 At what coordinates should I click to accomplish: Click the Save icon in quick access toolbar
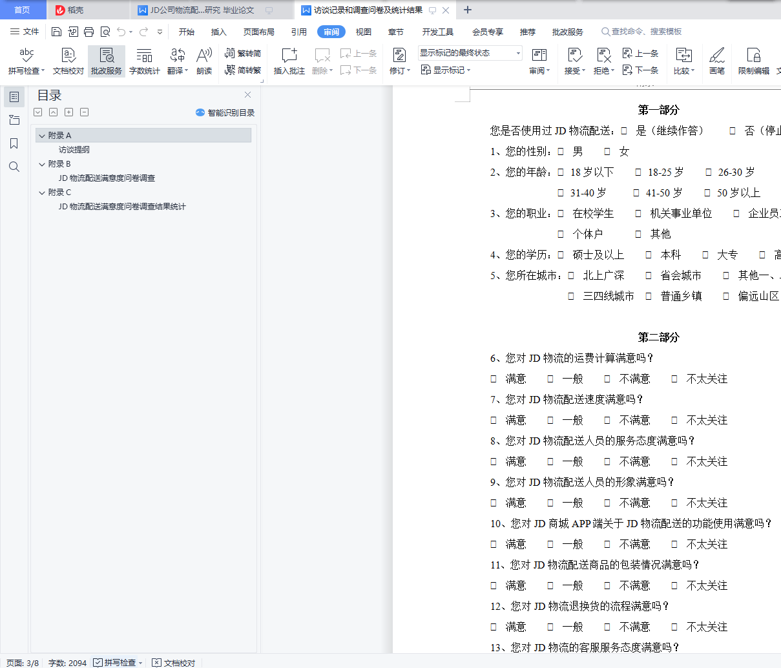[x=56, y=32]
